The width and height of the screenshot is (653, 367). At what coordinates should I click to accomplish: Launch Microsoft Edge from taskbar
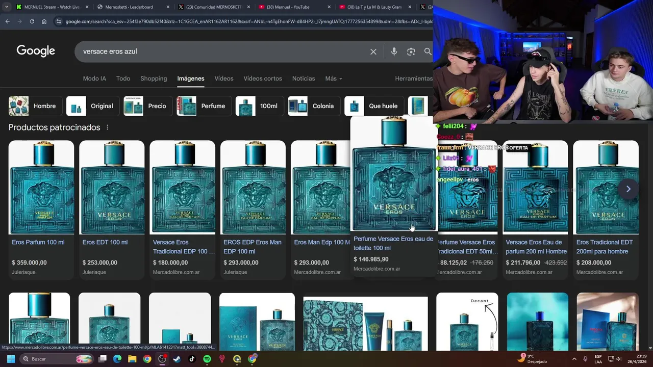[x=117, y=359]
